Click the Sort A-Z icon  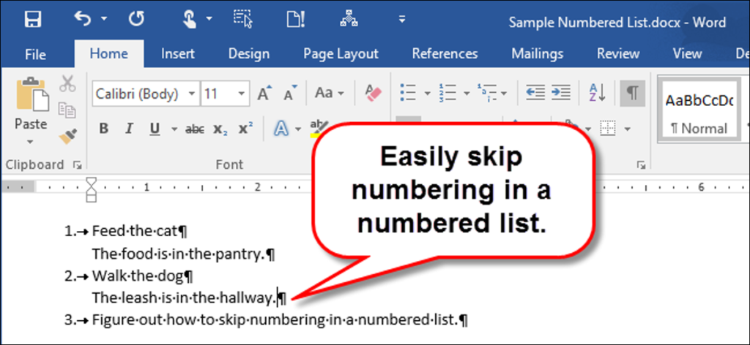coord(598,93)
